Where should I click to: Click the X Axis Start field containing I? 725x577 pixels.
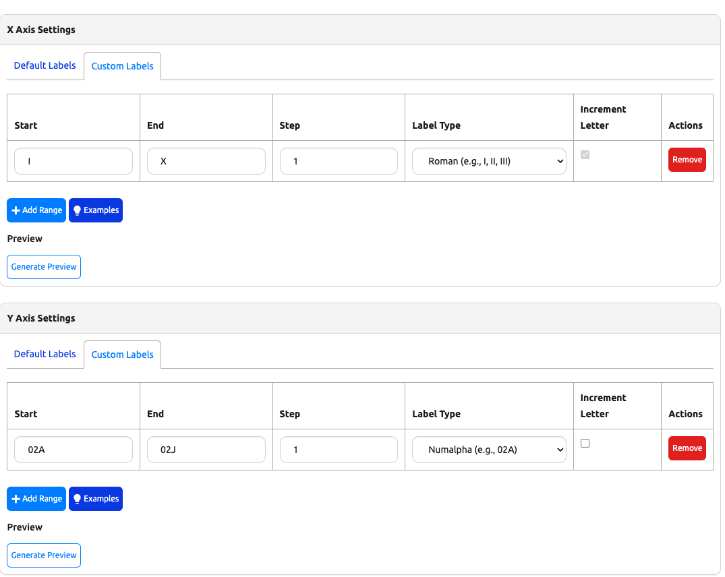(74, 161)
